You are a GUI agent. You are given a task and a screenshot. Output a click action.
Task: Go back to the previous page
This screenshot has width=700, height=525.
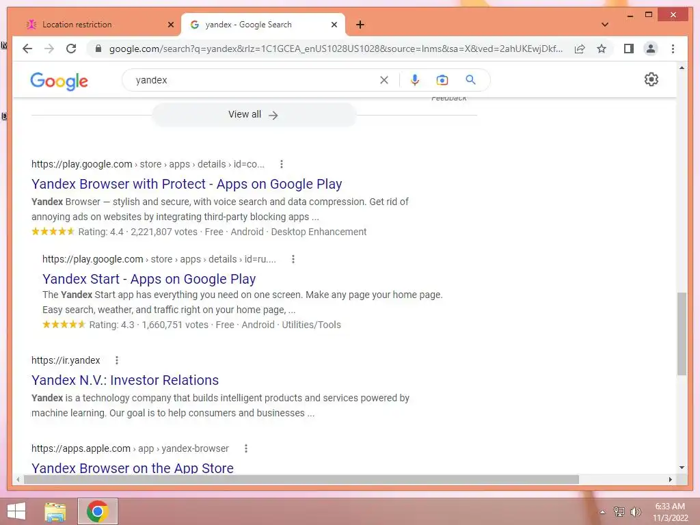(27, 49)
